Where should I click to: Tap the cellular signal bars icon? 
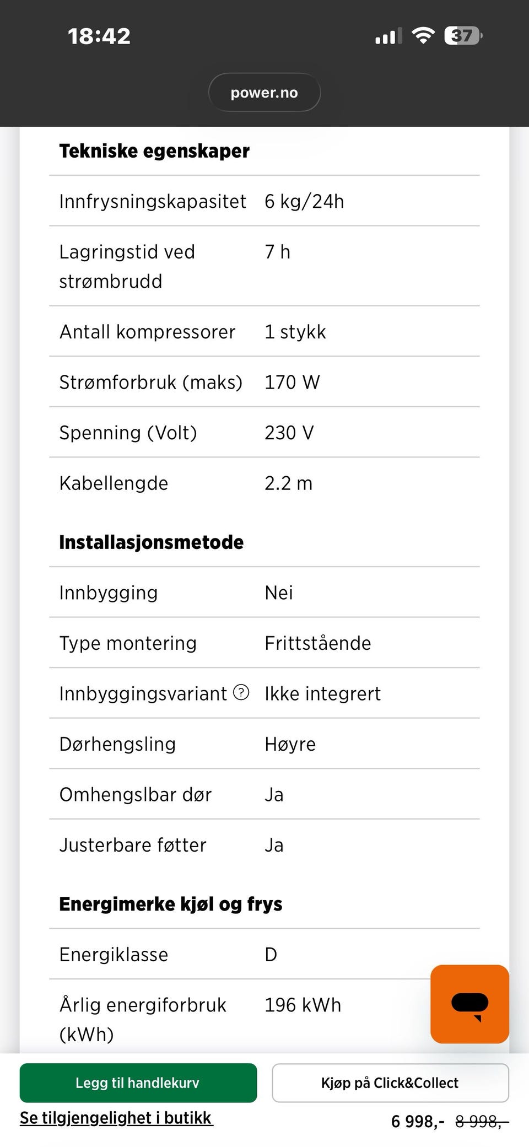(388, 36)
